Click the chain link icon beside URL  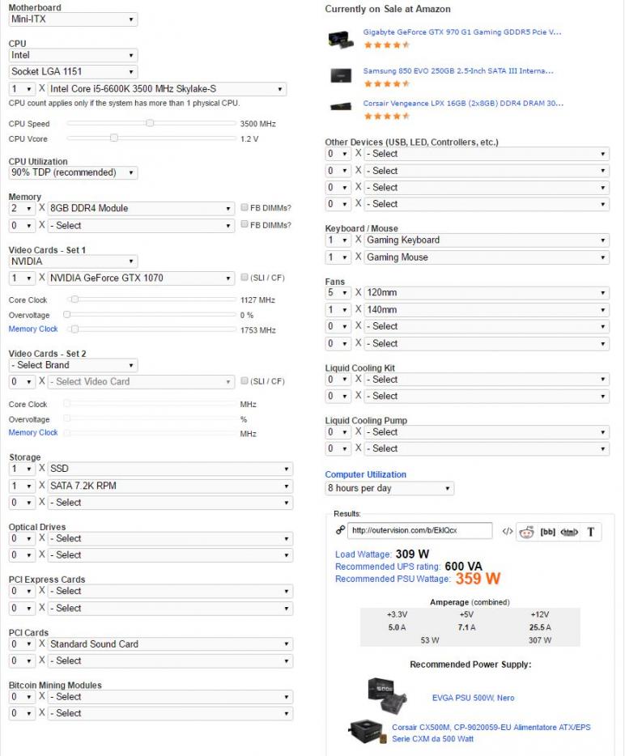(340, 531)
